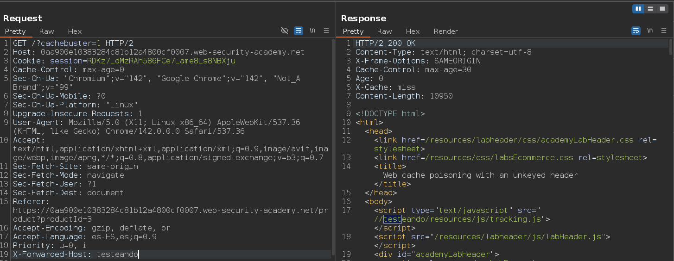Screen dimensions: 674x261
Task: Open Response panel hamburger options menu
Action: click(664, 31)
